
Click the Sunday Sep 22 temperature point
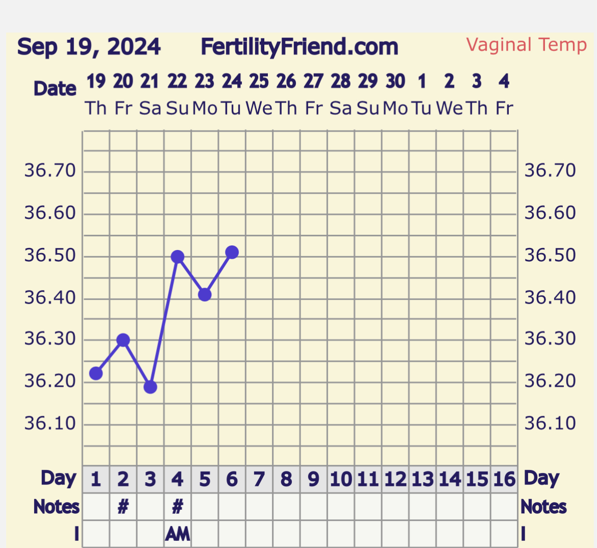(178, 257)
